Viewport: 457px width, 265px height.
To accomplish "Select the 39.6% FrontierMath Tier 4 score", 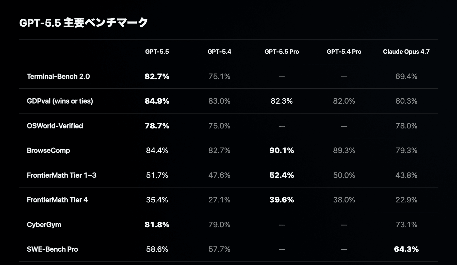I will pos(282,200).
